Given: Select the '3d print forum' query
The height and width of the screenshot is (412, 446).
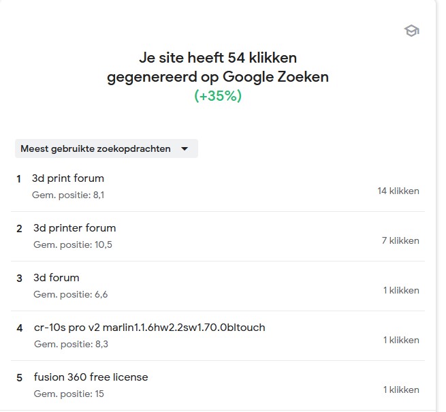Looking at the screenshot, I should click(68, 178).
